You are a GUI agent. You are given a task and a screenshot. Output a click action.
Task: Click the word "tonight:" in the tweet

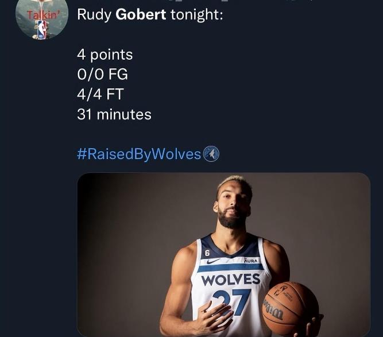(x=197, y=14)
